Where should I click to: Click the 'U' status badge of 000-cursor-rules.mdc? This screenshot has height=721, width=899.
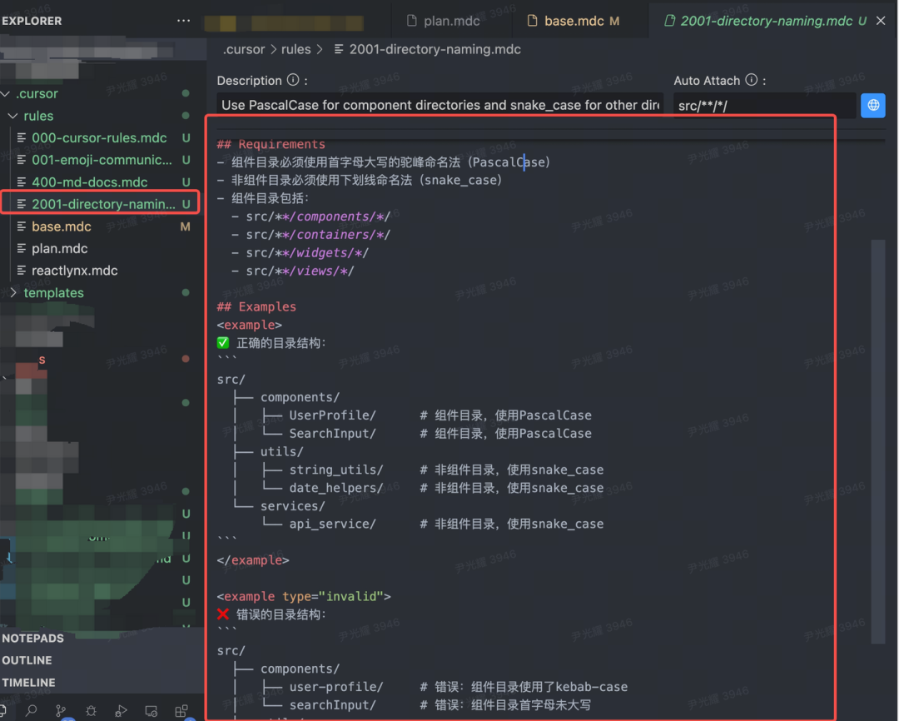pyautogui.click(x=186, y=137)
